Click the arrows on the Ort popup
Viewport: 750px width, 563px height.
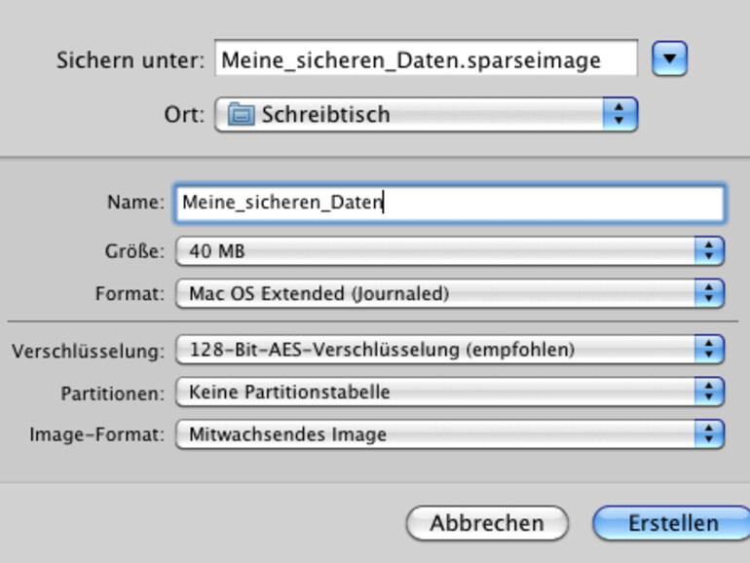point(619,115)
